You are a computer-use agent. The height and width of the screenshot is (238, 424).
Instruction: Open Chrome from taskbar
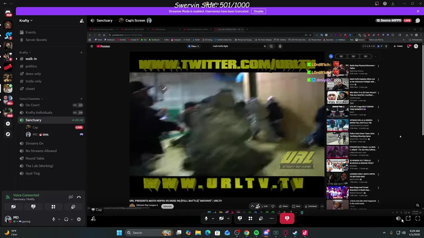[247, 233]
